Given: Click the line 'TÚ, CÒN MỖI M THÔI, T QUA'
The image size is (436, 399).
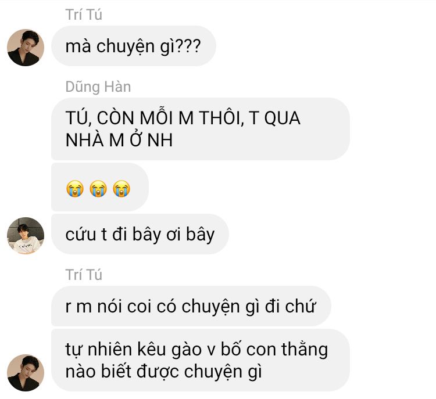Looking at the screenshot, I should (183, 118).
